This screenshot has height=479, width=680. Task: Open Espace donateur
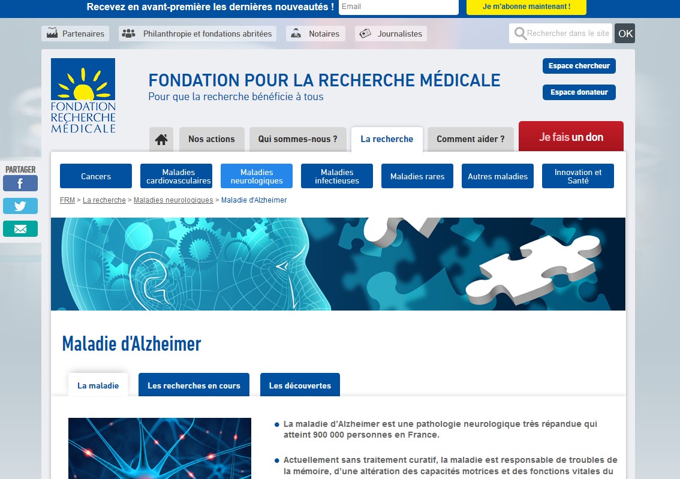[x=579, y=92]
